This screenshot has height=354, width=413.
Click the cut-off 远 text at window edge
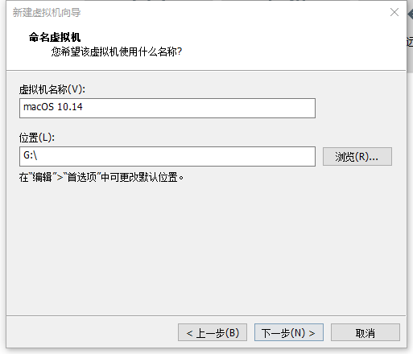410,42
